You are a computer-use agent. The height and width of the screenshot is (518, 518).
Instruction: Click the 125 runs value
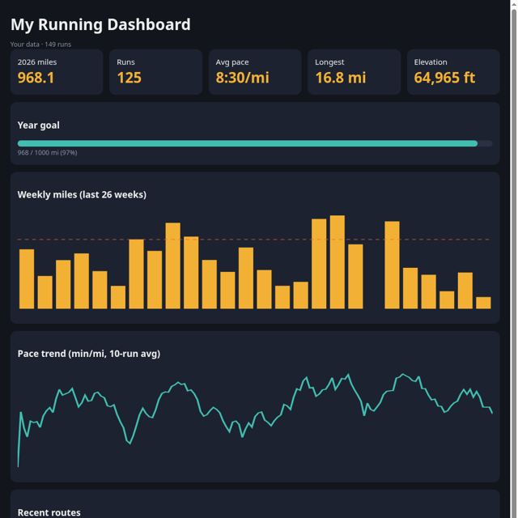point(129,78)
